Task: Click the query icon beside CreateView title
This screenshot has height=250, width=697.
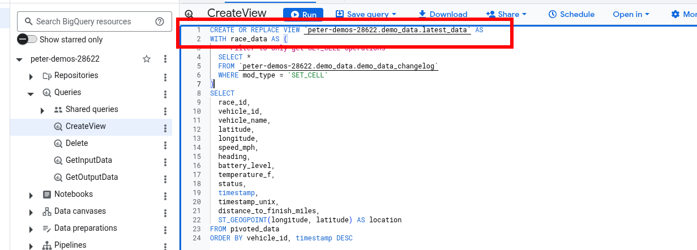Action: (x=189, y=15)
